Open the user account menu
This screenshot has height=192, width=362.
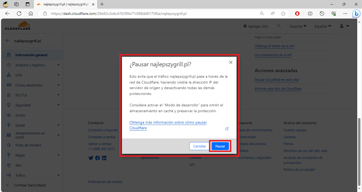[344, 26]
